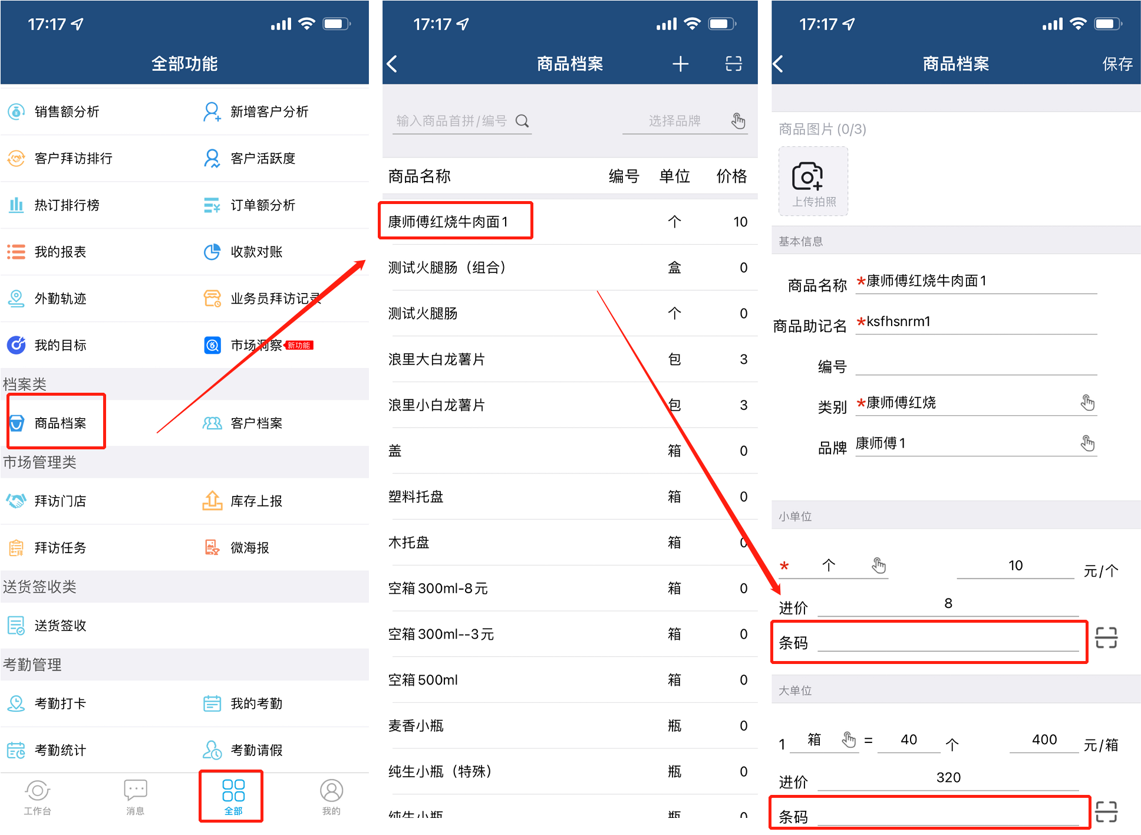Open 我的考勤 calendar icon
Screen dimensions: 1141x835
point(212,703)
